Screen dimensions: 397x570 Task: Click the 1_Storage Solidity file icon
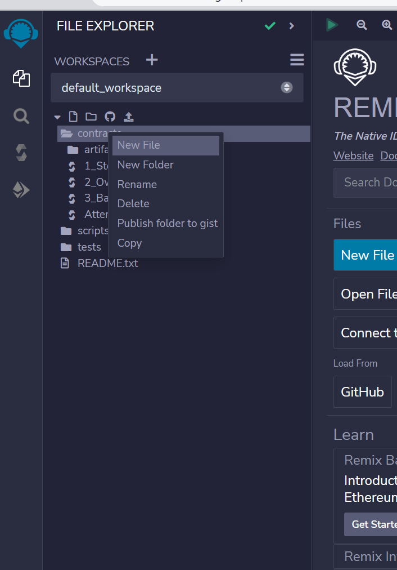pyautogui.click(x=72, y=166)
